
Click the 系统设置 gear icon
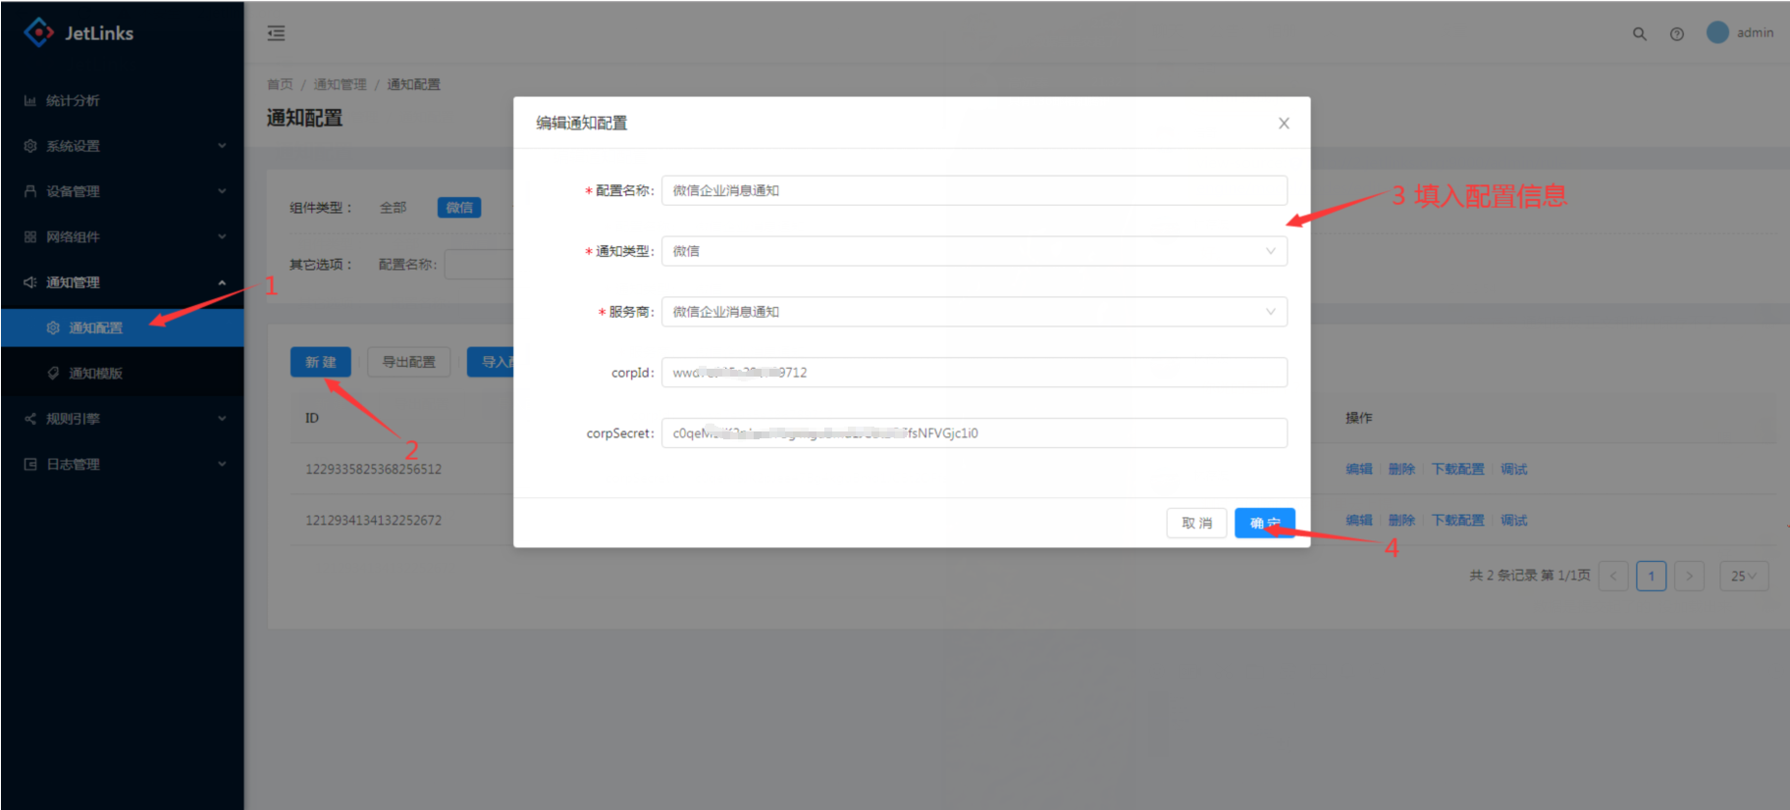(30, 146)
